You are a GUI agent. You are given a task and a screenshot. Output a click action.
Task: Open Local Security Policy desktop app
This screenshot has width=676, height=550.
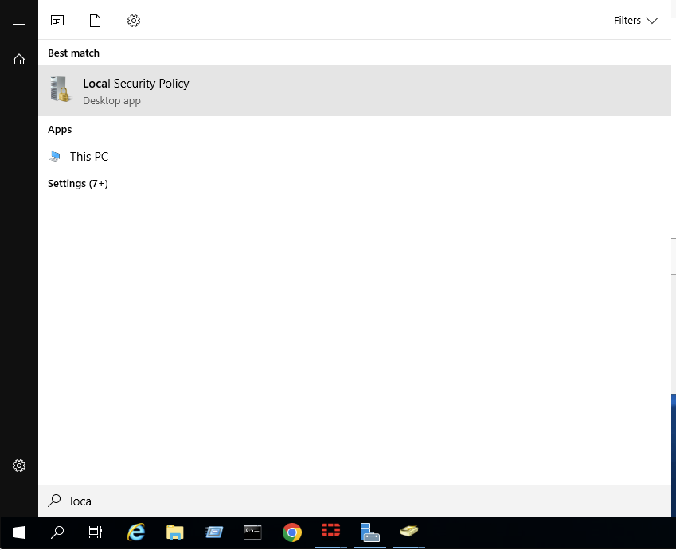[354, 91]
